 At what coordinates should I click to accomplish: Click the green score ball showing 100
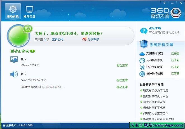18,36
